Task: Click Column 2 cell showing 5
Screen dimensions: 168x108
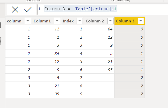Action: coord(99,53)
